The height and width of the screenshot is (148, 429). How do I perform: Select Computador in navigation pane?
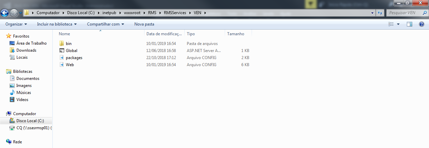click(x=25, y=114)
